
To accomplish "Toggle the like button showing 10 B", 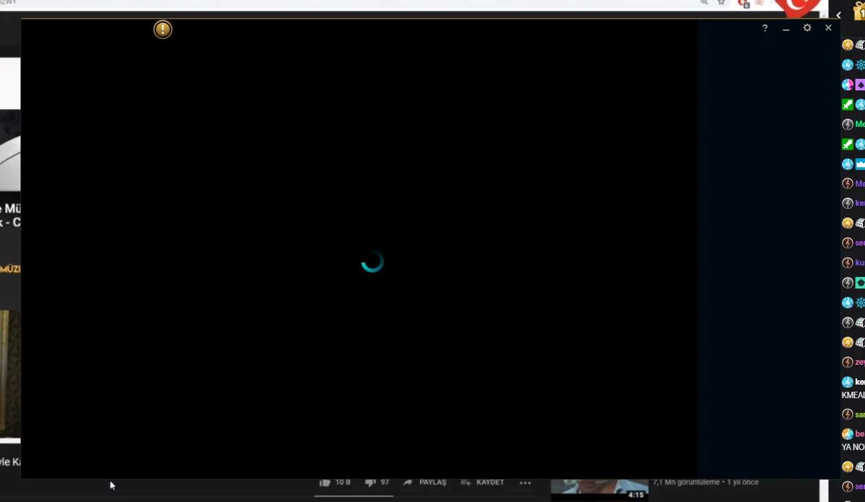I will click(x=332, y=481).
